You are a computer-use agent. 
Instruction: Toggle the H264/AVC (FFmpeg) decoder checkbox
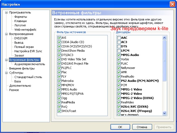click(119, 111)
